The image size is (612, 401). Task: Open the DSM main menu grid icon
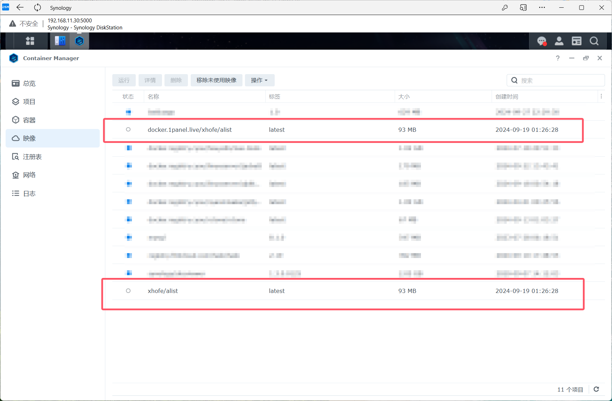pyautogui.click(x=30, y=41)
